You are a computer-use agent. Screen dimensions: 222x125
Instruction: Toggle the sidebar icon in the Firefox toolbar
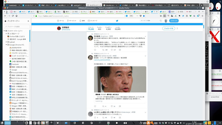pos(164,16)
